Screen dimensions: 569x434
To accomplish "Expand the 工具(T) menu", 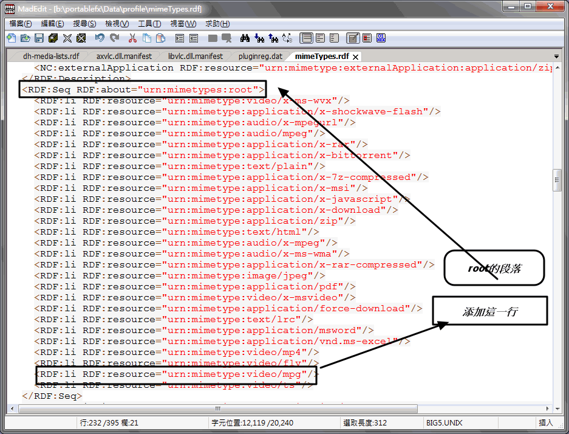I will point(149,24).
